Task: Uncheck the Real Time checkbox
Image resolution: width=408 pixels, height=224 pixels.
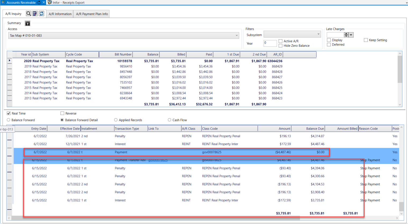Action: [x=9, y=113]
